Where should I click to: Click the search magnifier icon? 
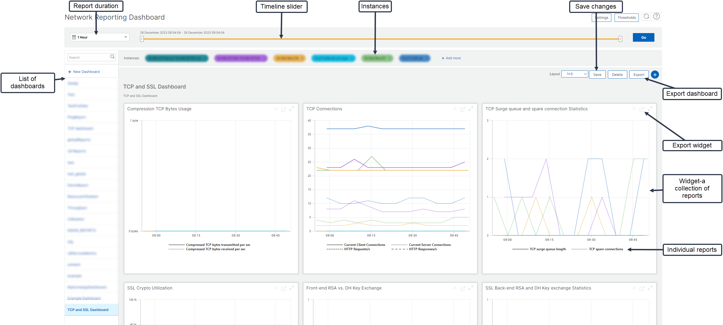pos(112,57)
